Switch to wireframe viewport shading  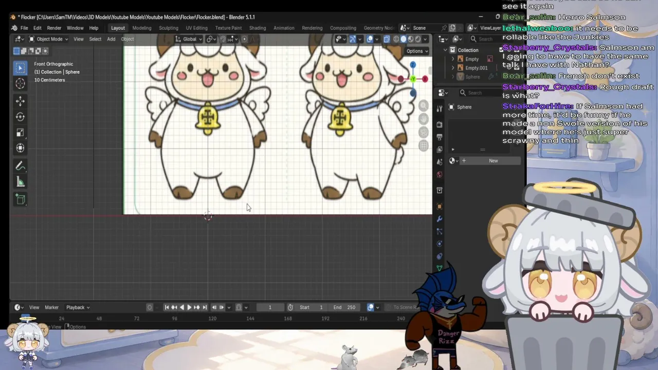(396, 39)
